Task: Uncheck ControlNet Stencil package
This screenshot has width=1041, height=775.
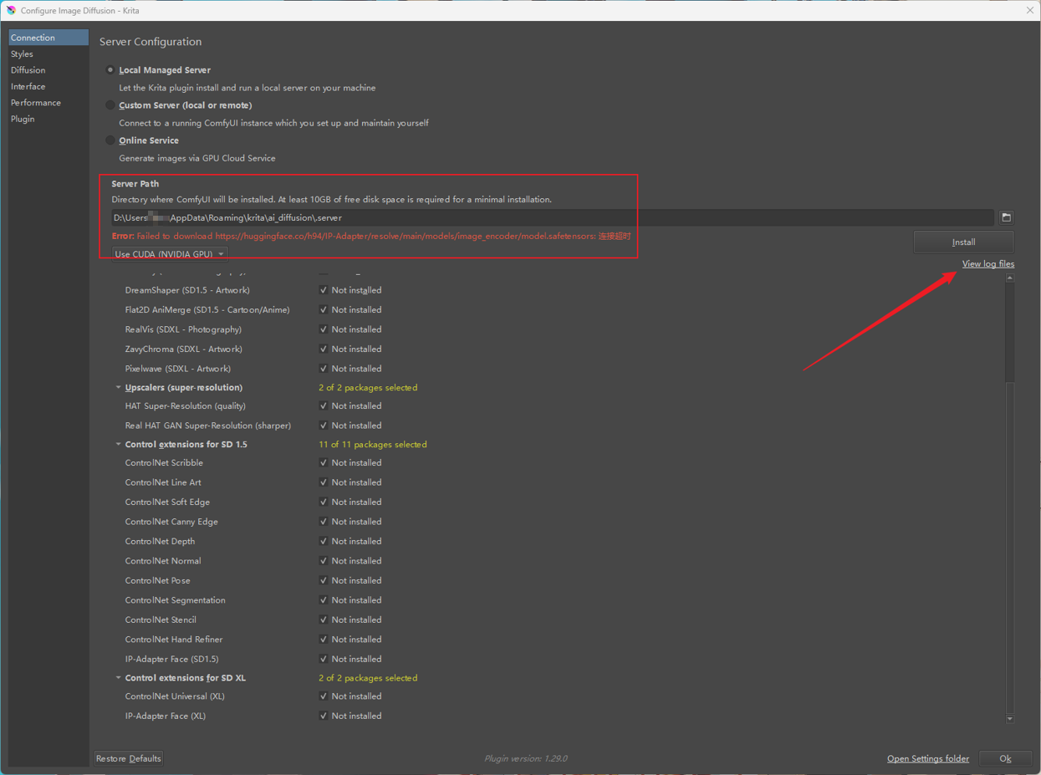Action: 323,619
